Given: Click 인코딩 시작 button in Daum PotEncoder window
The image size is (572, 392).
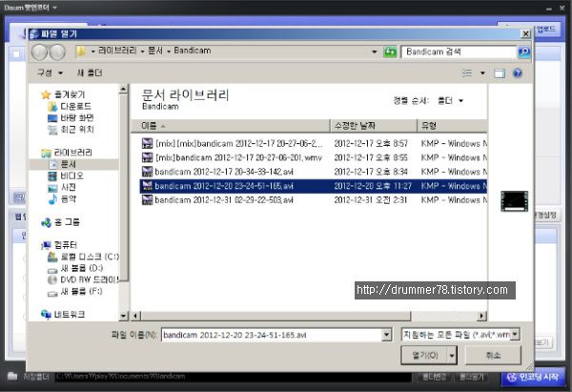Looking at the screenshot, I should [533, 378].
